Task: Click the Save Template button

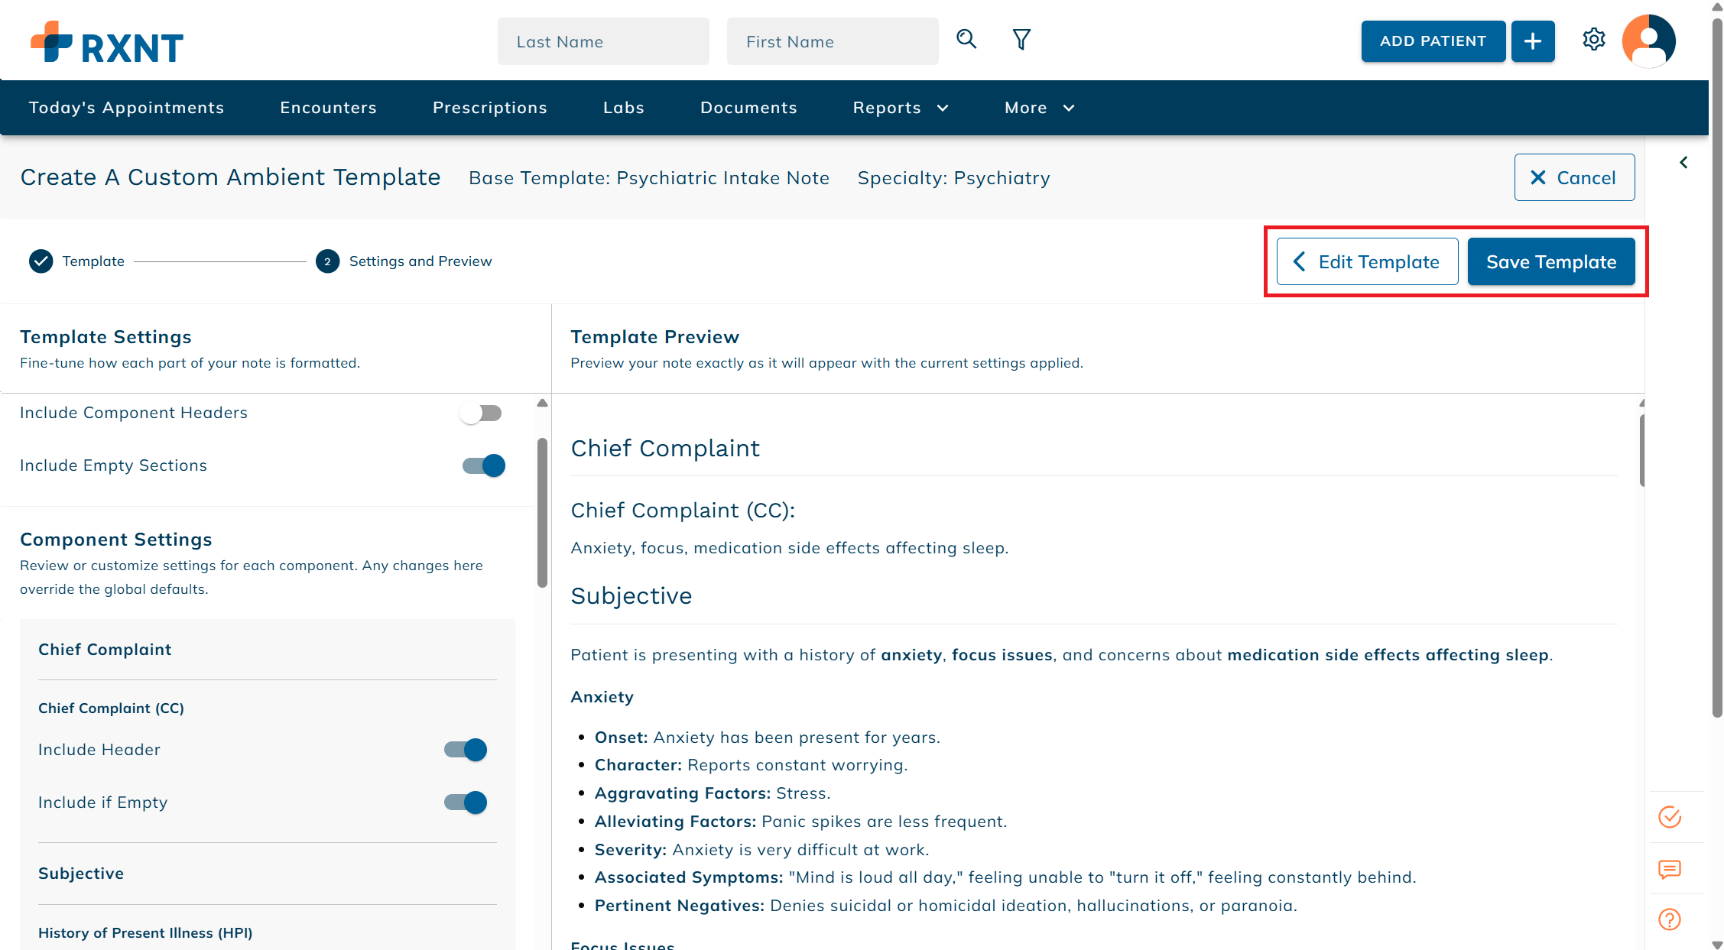Action: [1550, 262]
